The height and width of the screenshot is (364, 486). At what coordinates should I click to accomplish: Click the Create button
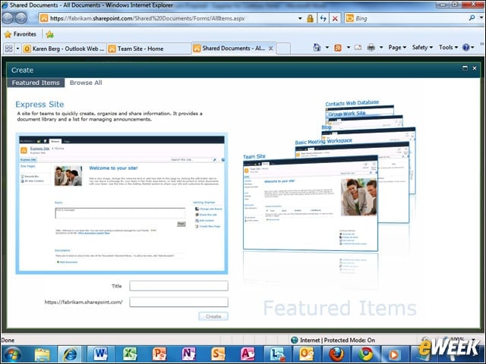pos(213,316)
